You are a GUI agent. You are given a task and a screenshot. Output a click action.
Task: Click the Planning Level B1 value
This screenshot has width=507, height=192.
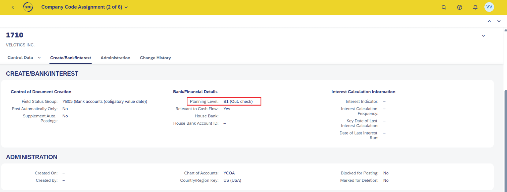(x=238, y=101)
